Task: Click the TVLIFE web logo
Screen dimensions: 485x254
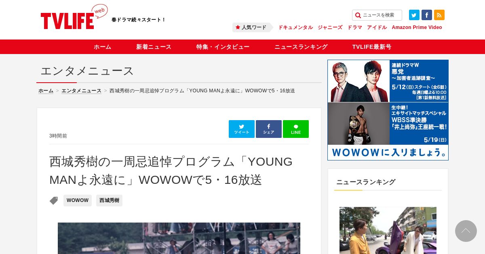Action: point(74,17)
